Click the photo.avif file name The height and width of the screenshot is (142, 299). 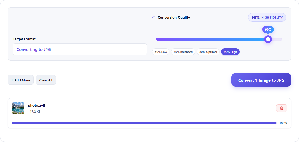[x=37, y=105]
